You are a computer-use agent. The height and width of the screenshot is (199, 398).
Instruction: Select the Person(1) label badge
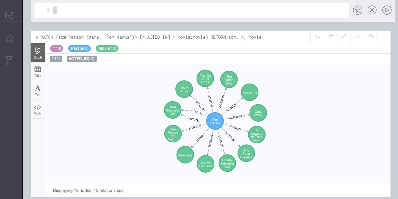coord(79,48)
